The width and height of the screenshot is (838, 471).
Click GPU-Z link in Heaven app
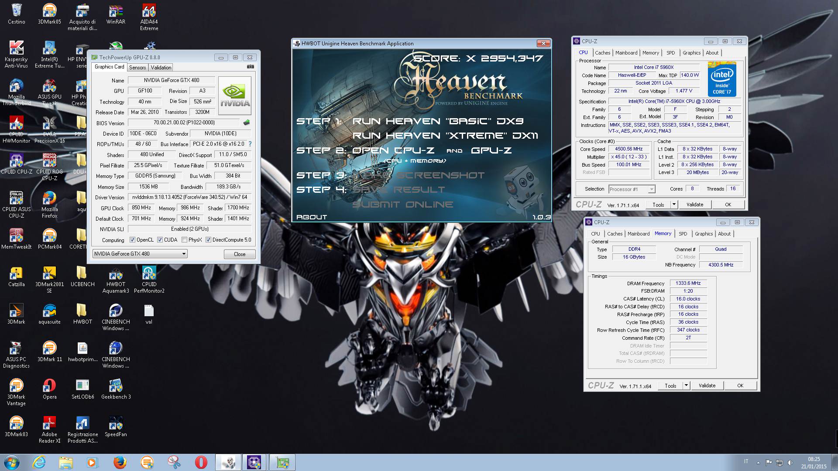click(491, 150)
